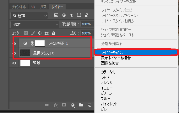
Task: Select レッド color label
Action: click(105, 77)
